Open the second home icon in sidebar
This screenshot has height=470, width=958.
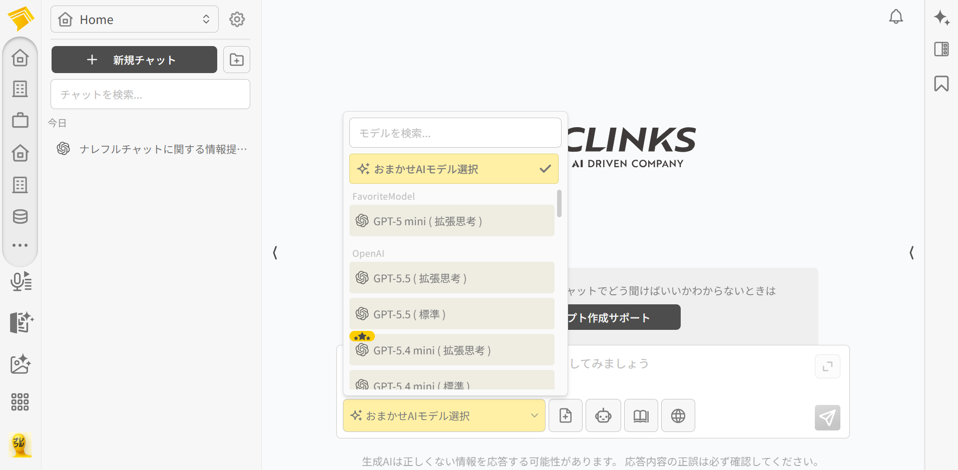click(x=20, y=153)
